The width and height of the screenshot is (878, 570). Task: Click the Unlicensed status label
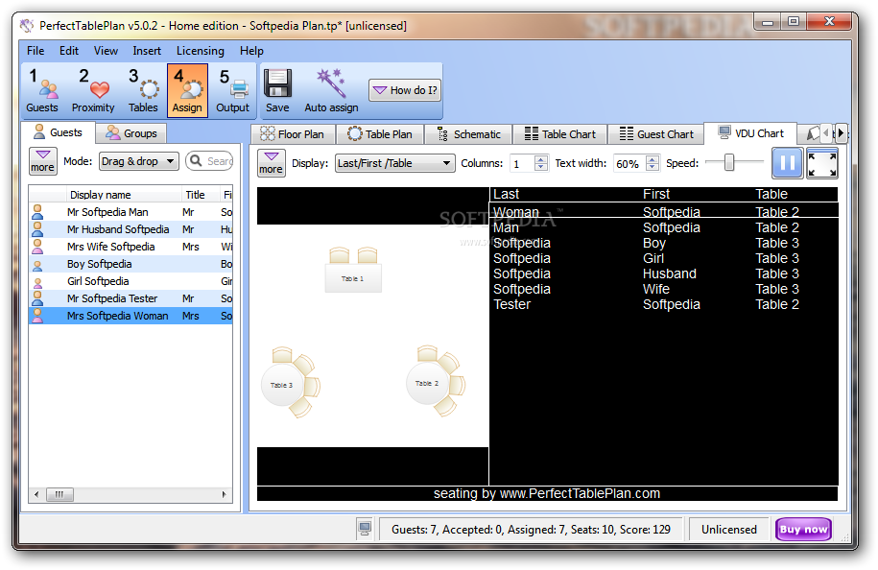tap(728, 529)
